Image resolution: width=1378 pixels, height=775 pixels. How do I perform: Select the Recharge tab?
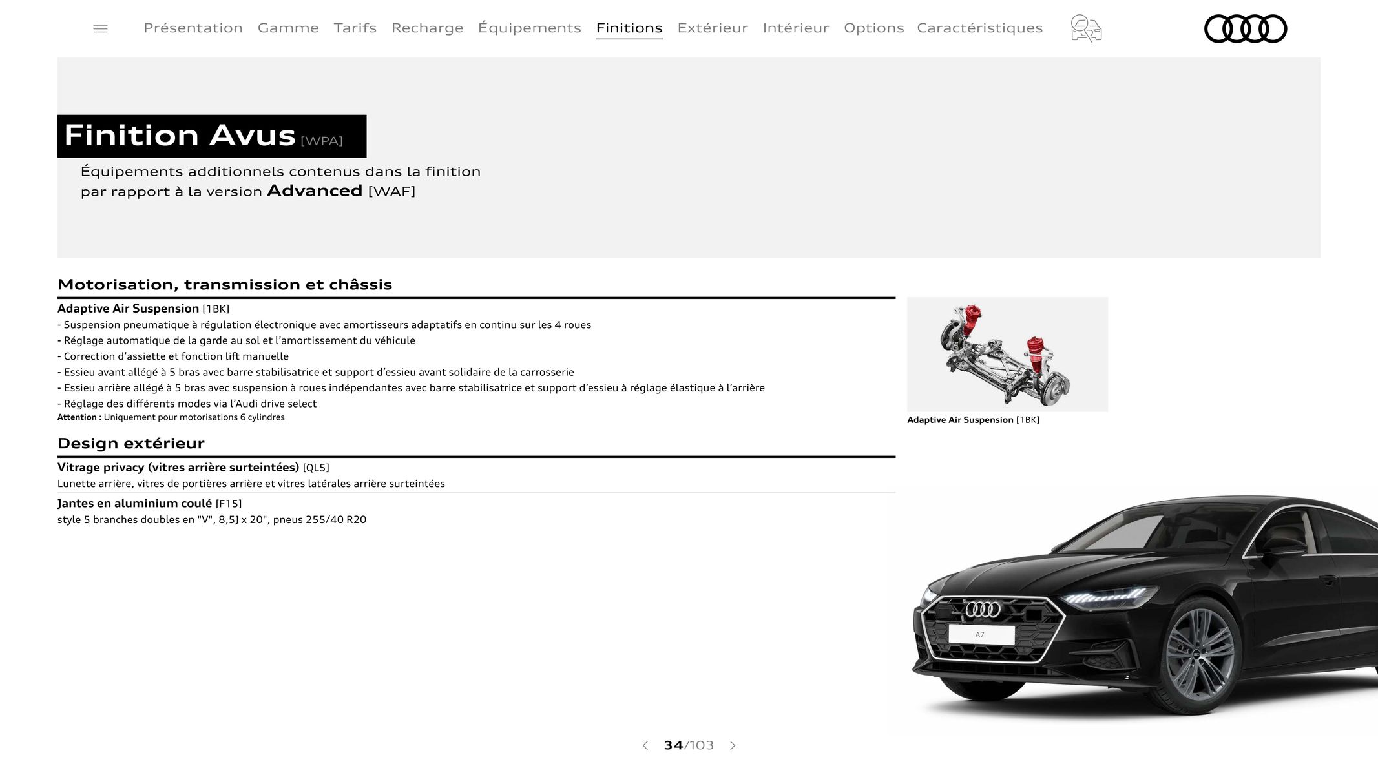point(427,28)
